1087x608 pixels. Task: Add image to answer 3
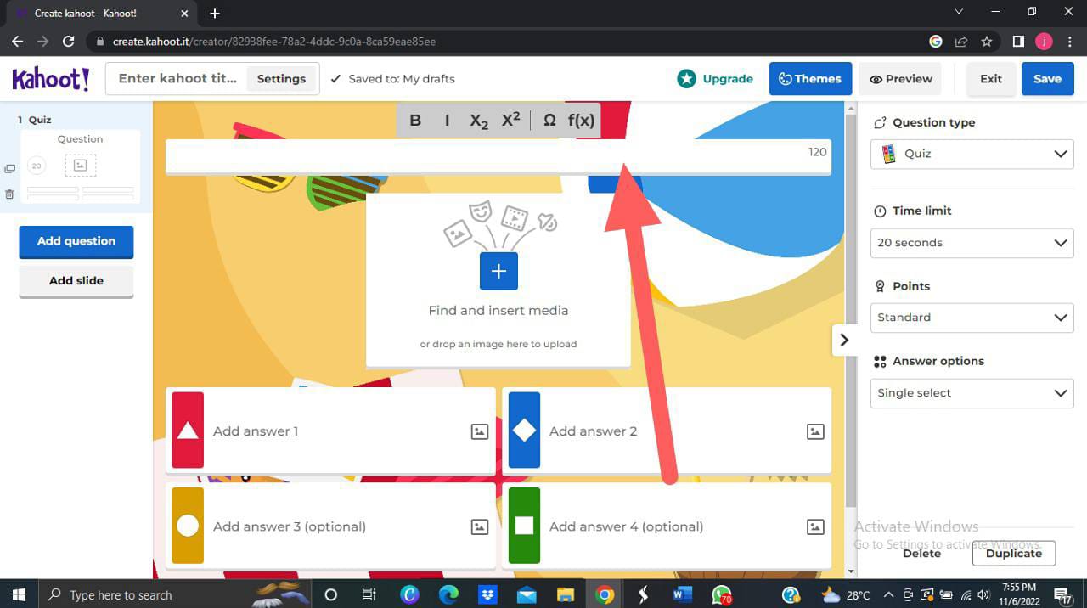(x=480, y=526)
